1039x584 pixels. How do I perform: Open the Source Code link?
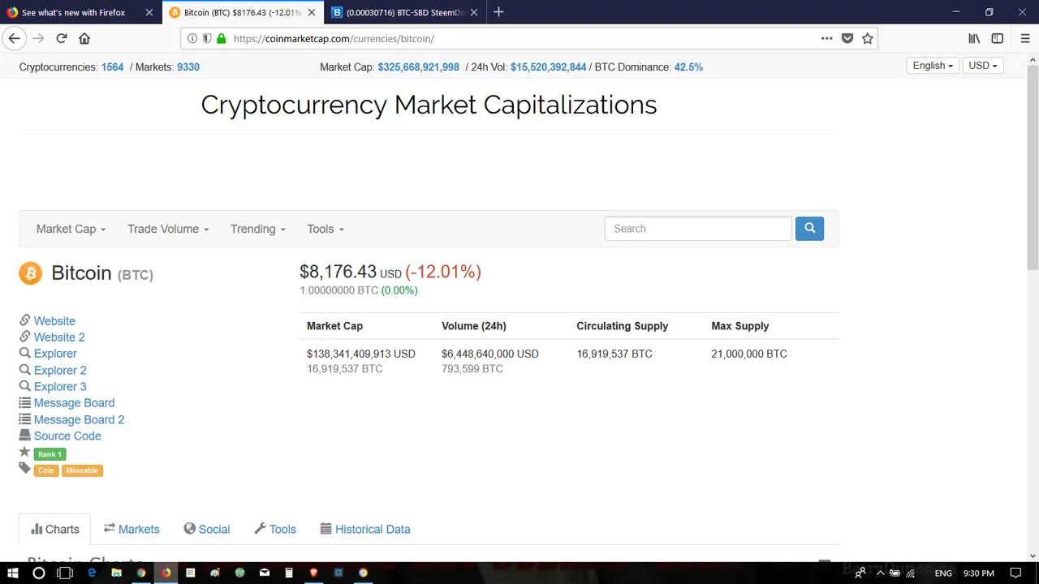click(x=67, y=436)
